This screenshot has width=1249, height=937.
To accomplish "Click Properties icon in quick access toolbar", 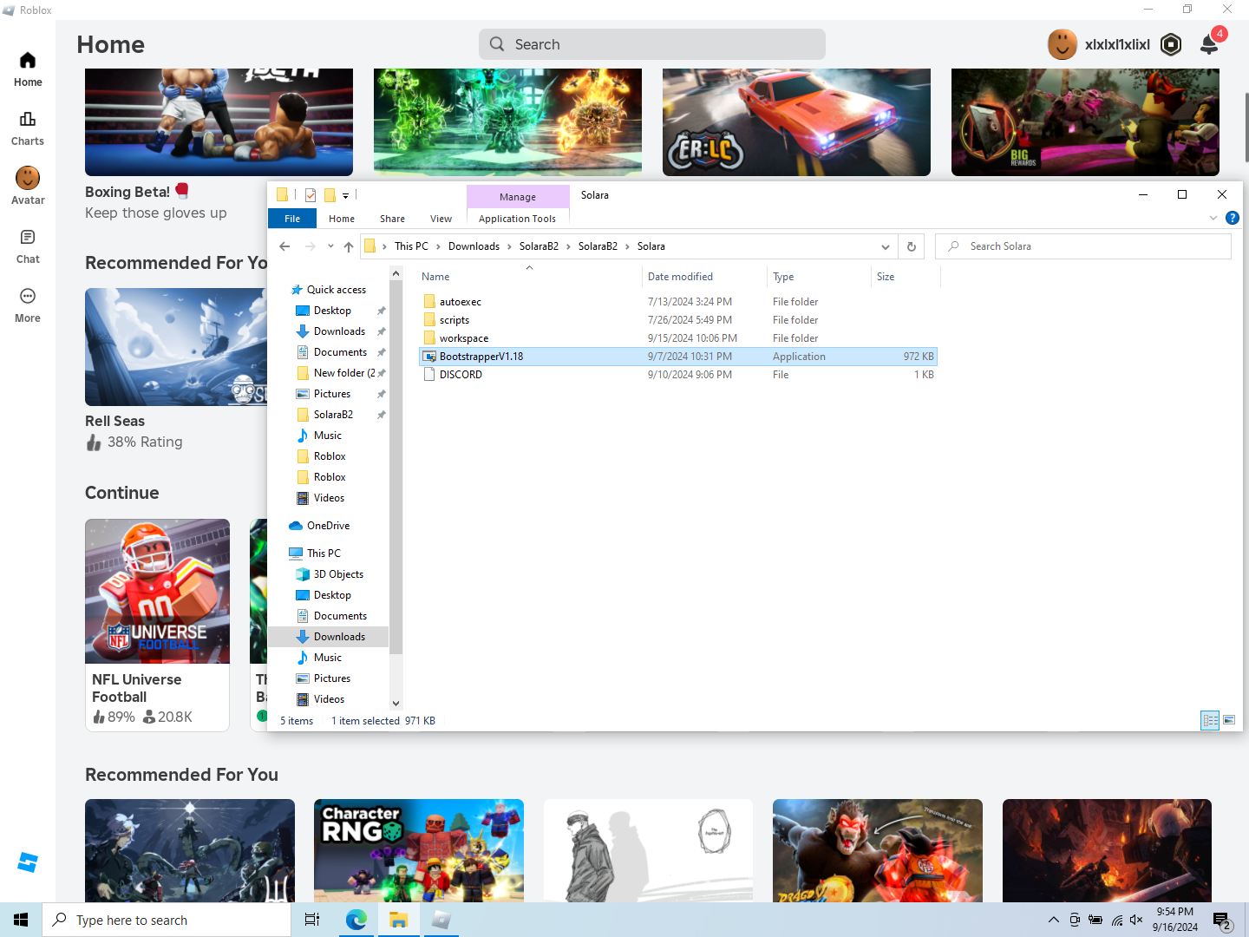I will [x=311, y=195].
